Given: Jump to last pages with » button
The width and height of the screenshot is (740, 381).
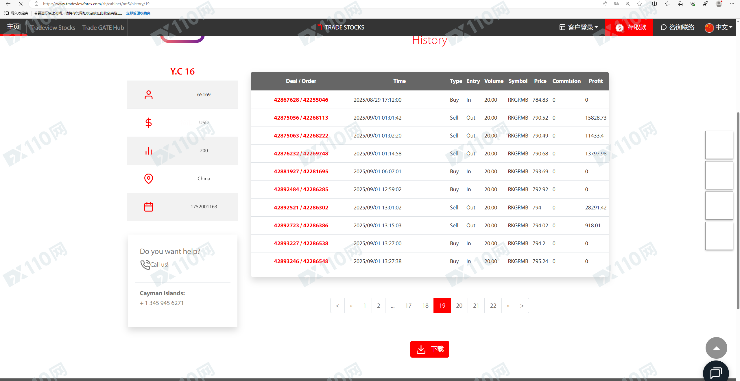Looking at the screenshot, I should point(508,306).
